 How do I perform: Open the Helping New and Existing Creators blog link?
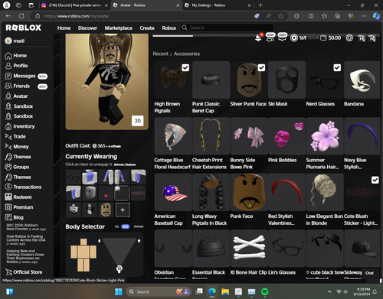25,256
